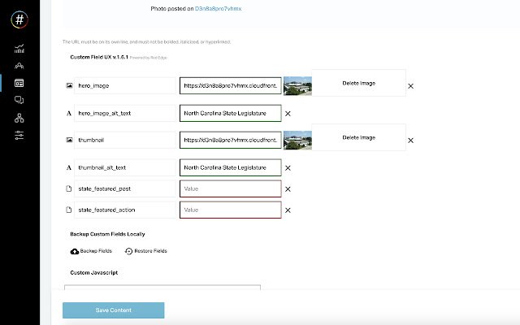Open the People sidebar icon
The height and width of the screenshot is (325, 520).
[x=19, y=66]
